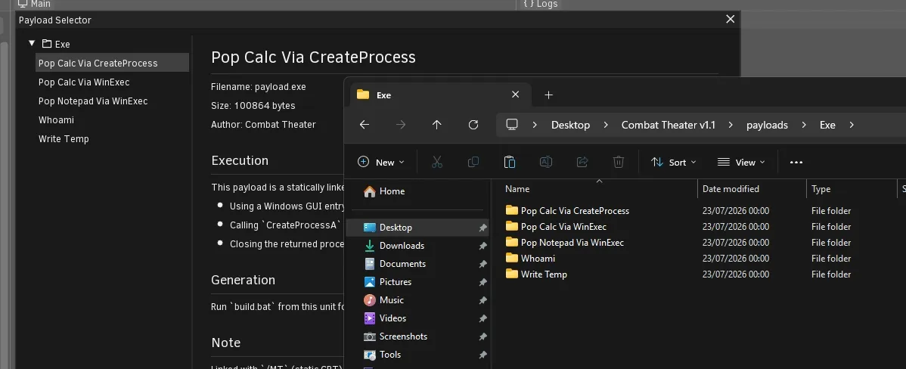Screen dimensions: 906x369
Task: Select Desktop in navigation pane
Action: pyautogui.click(x=417, y=228)
